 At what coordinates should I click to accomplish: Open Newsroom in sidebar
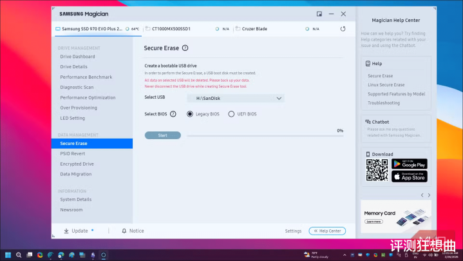click(x=71, y=210)
